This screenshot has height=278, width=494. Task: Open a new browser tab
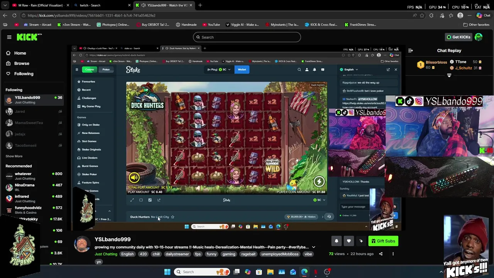point(200,5)
